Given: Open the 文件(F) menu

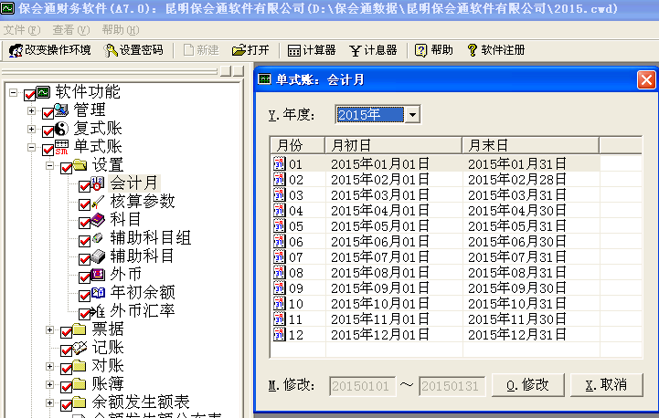Looking at the screenshot, I should [22, 30].
